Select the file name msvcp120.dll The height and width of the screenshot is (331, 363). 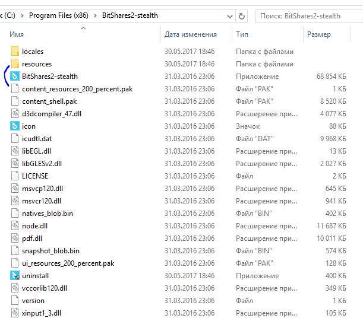click(42, 189)
